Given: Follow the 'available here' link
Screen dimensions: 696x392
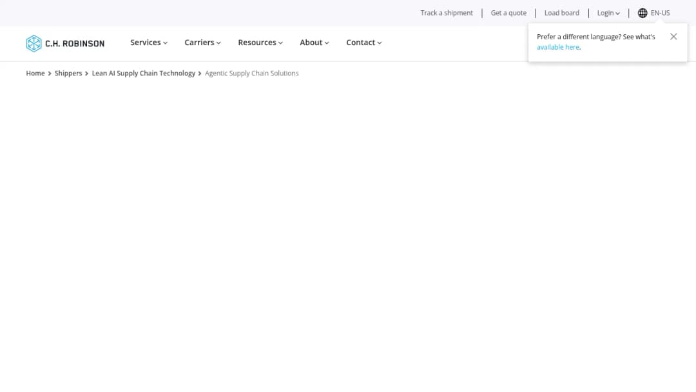Looking at the screenshot, I should (x=557, y=47).
